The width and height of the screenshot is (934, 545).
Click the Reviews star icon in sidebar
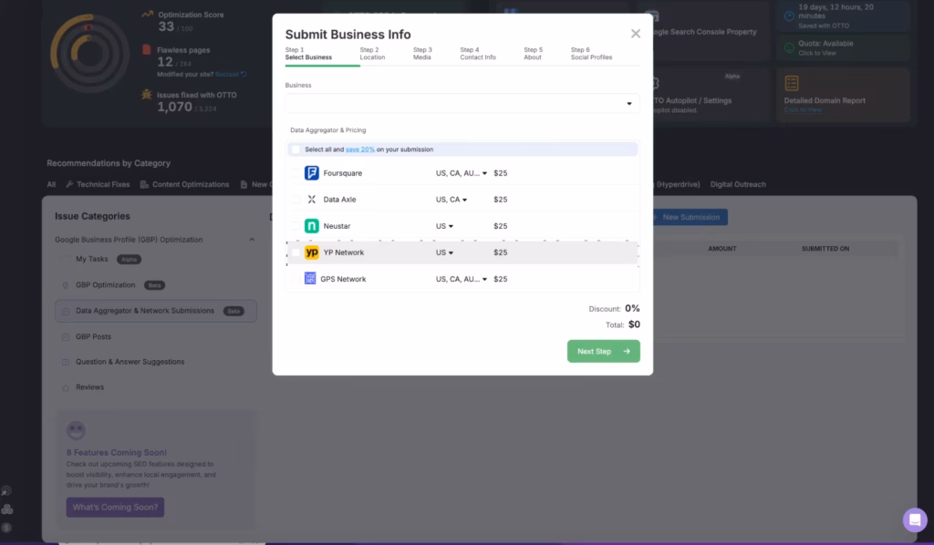click(65, 387)
